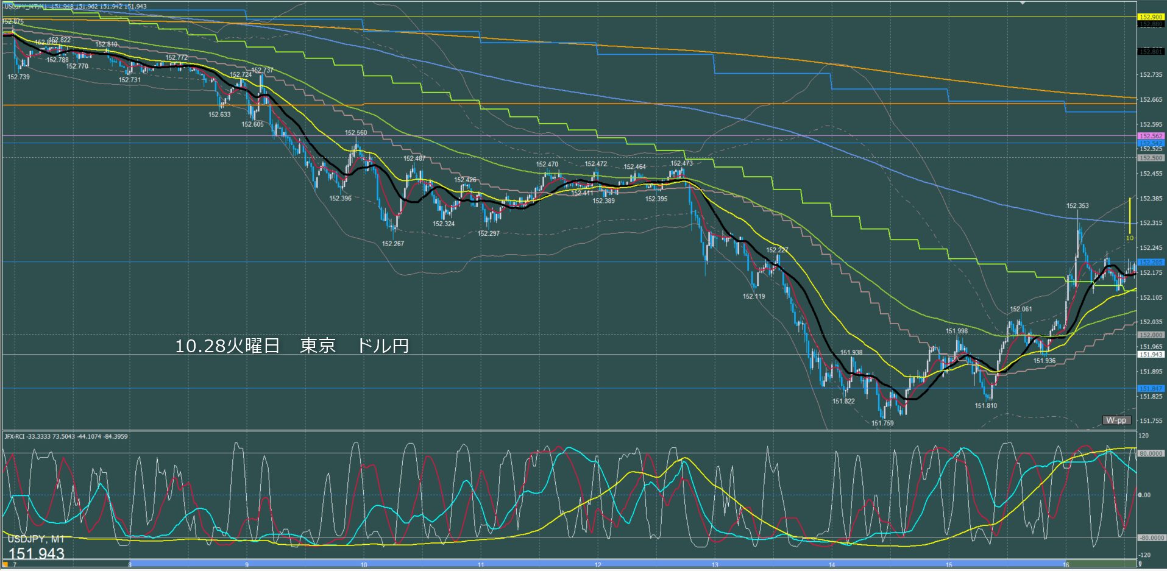This screenshot has width=1167, height=571.
Task: Click the yellow 152.900 price label
Action: pos(1151,17)
